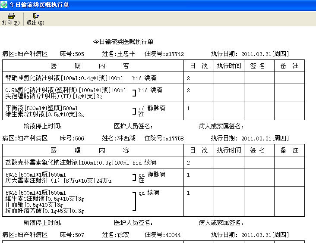The height and width of the screenshot is (243, 316).
Task: Select patient name 姓名:林西湖
Action: point(118,138)
